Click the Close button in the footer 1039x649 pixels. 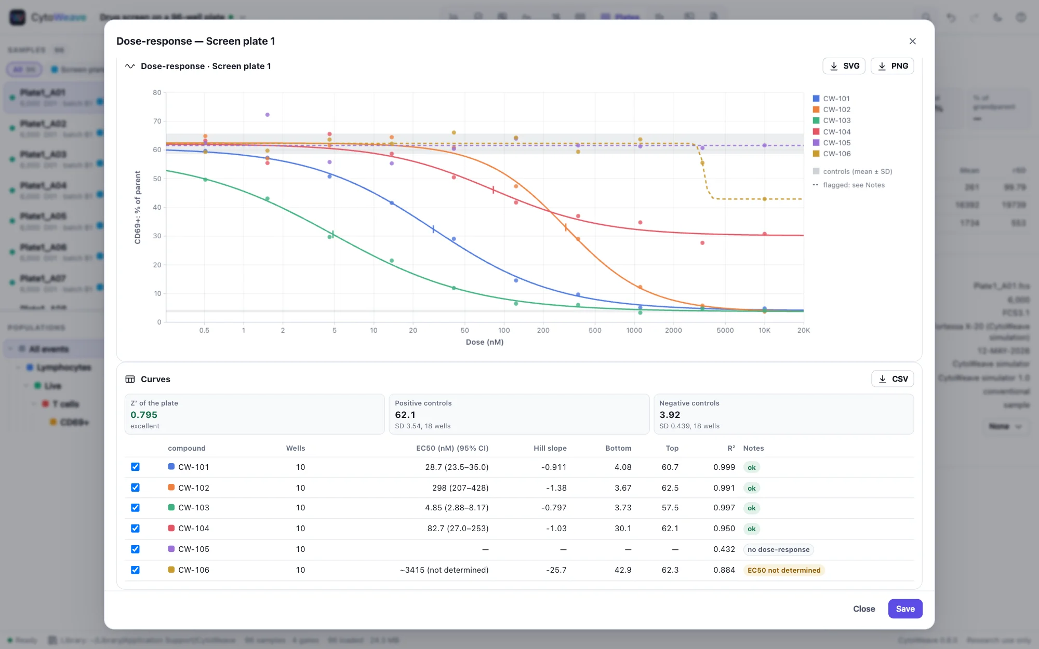coord(864,609)
